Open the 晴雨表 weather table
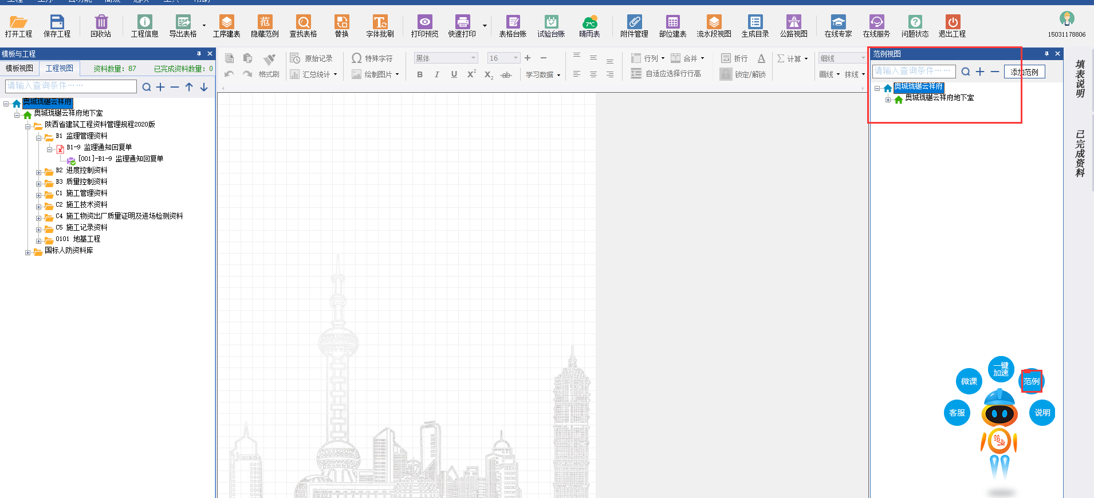Screen dimensions: 1094x498 [x=589, y=26]
